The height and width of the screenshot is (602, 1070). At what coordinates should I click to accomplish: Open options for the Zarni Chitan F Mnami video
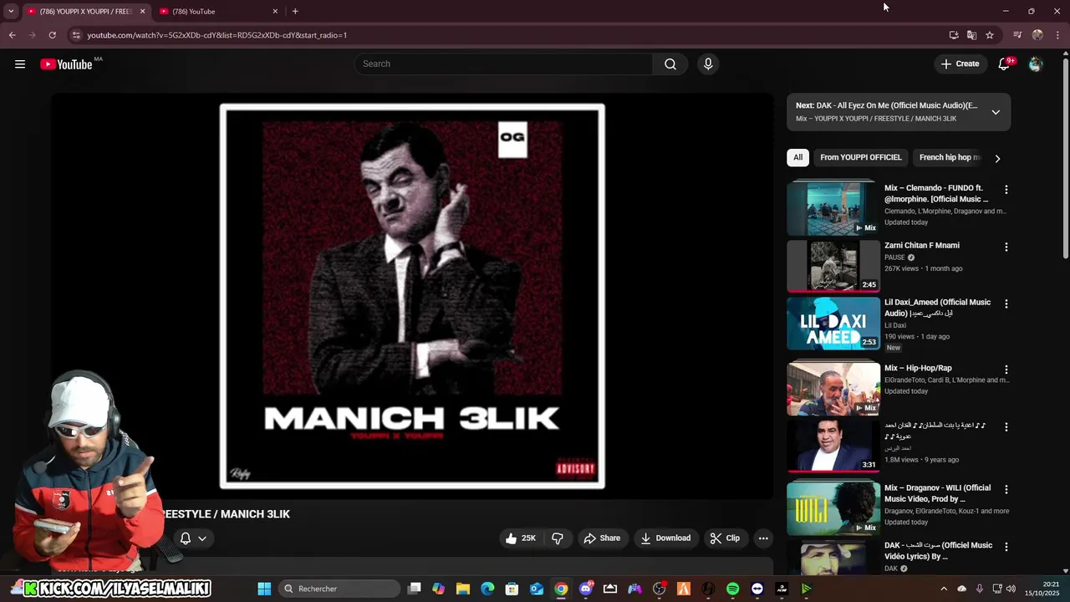tap(1006, 247)
